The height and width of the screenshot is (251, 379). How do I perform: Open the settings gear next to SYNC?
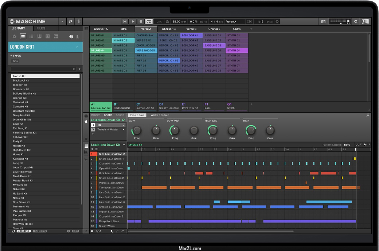coord(277,22)
